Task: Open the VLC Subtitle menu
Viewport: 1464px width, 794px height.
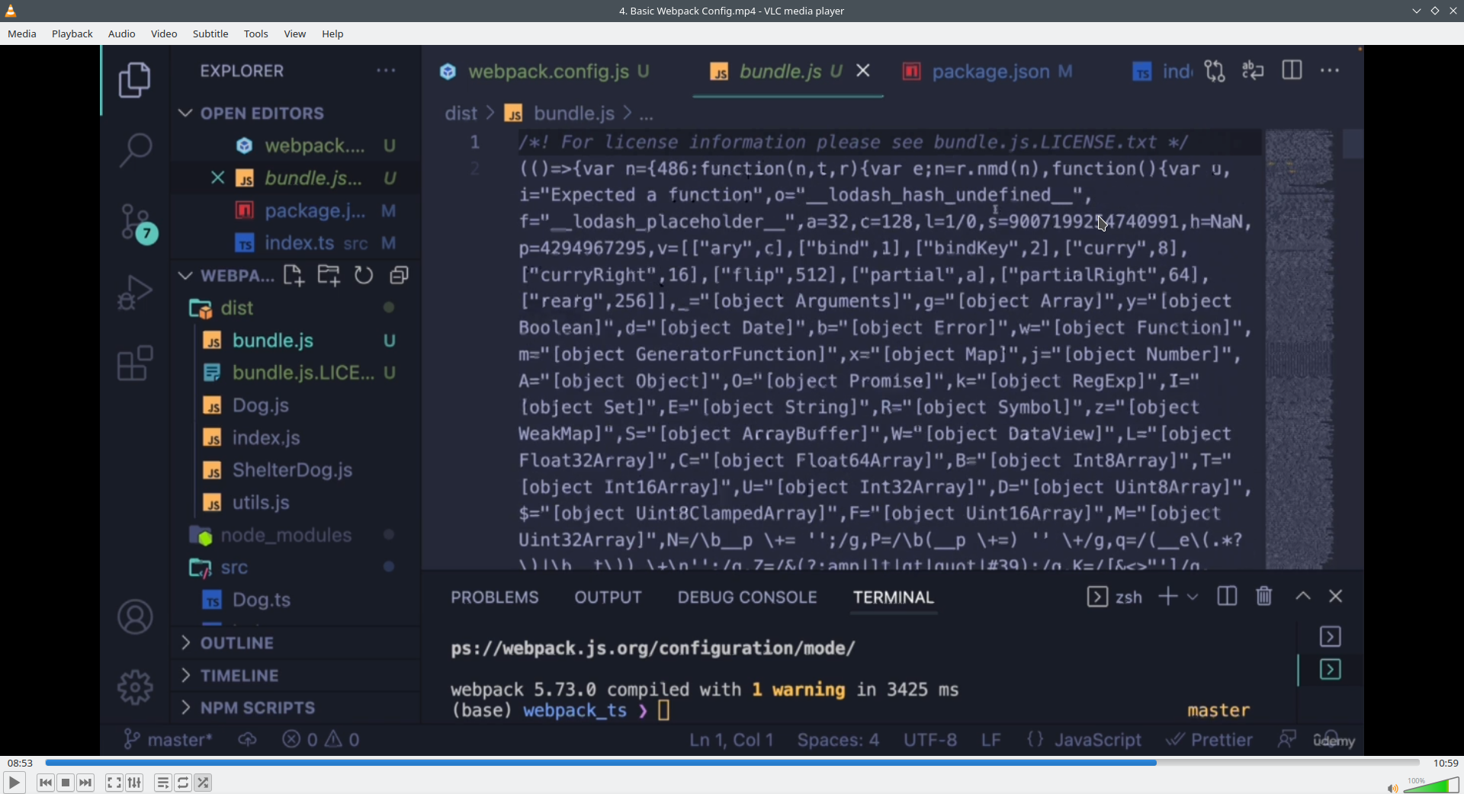Action: pos(210,34)
